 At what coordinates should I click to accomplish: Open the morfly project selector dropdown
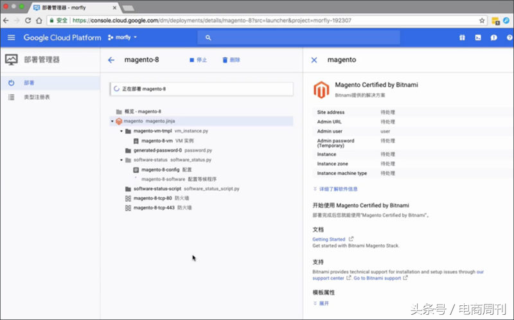point(122,38)
